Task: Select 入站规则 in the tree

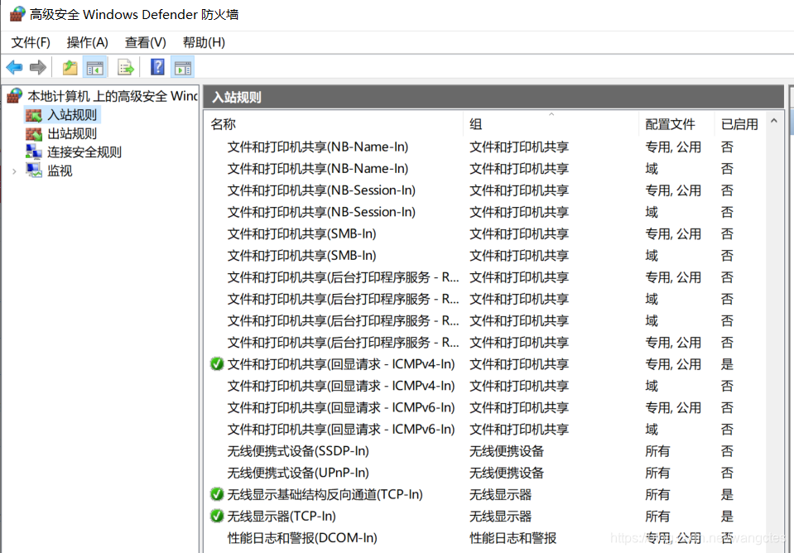Action: [72, 115]
